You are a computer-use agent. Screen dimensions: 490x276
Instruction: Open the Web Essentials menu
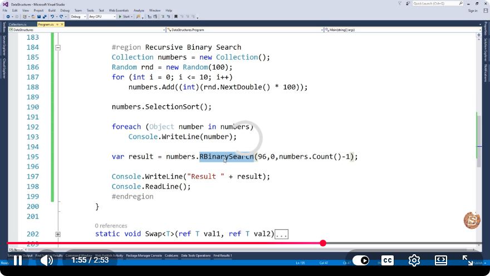(x=119, y=11)
